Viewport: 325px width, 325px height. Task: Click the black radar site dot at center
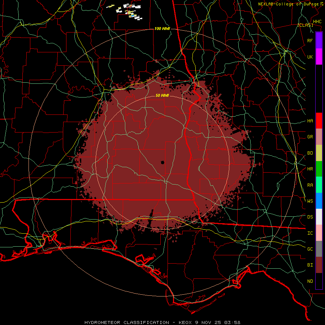(162, 162)
